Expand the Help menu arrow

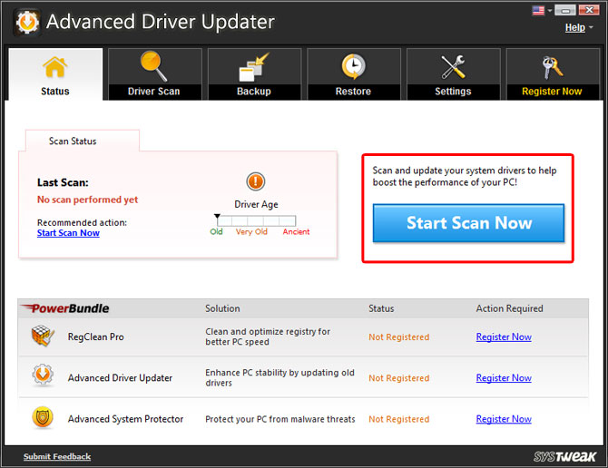(591, 27)
